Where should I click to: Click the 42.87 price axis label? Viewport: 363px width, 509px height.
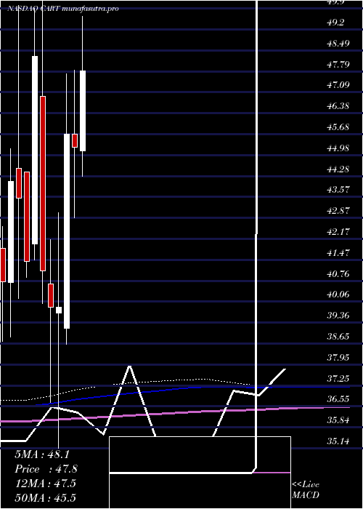pyautogui.click(x=338, y=211)
